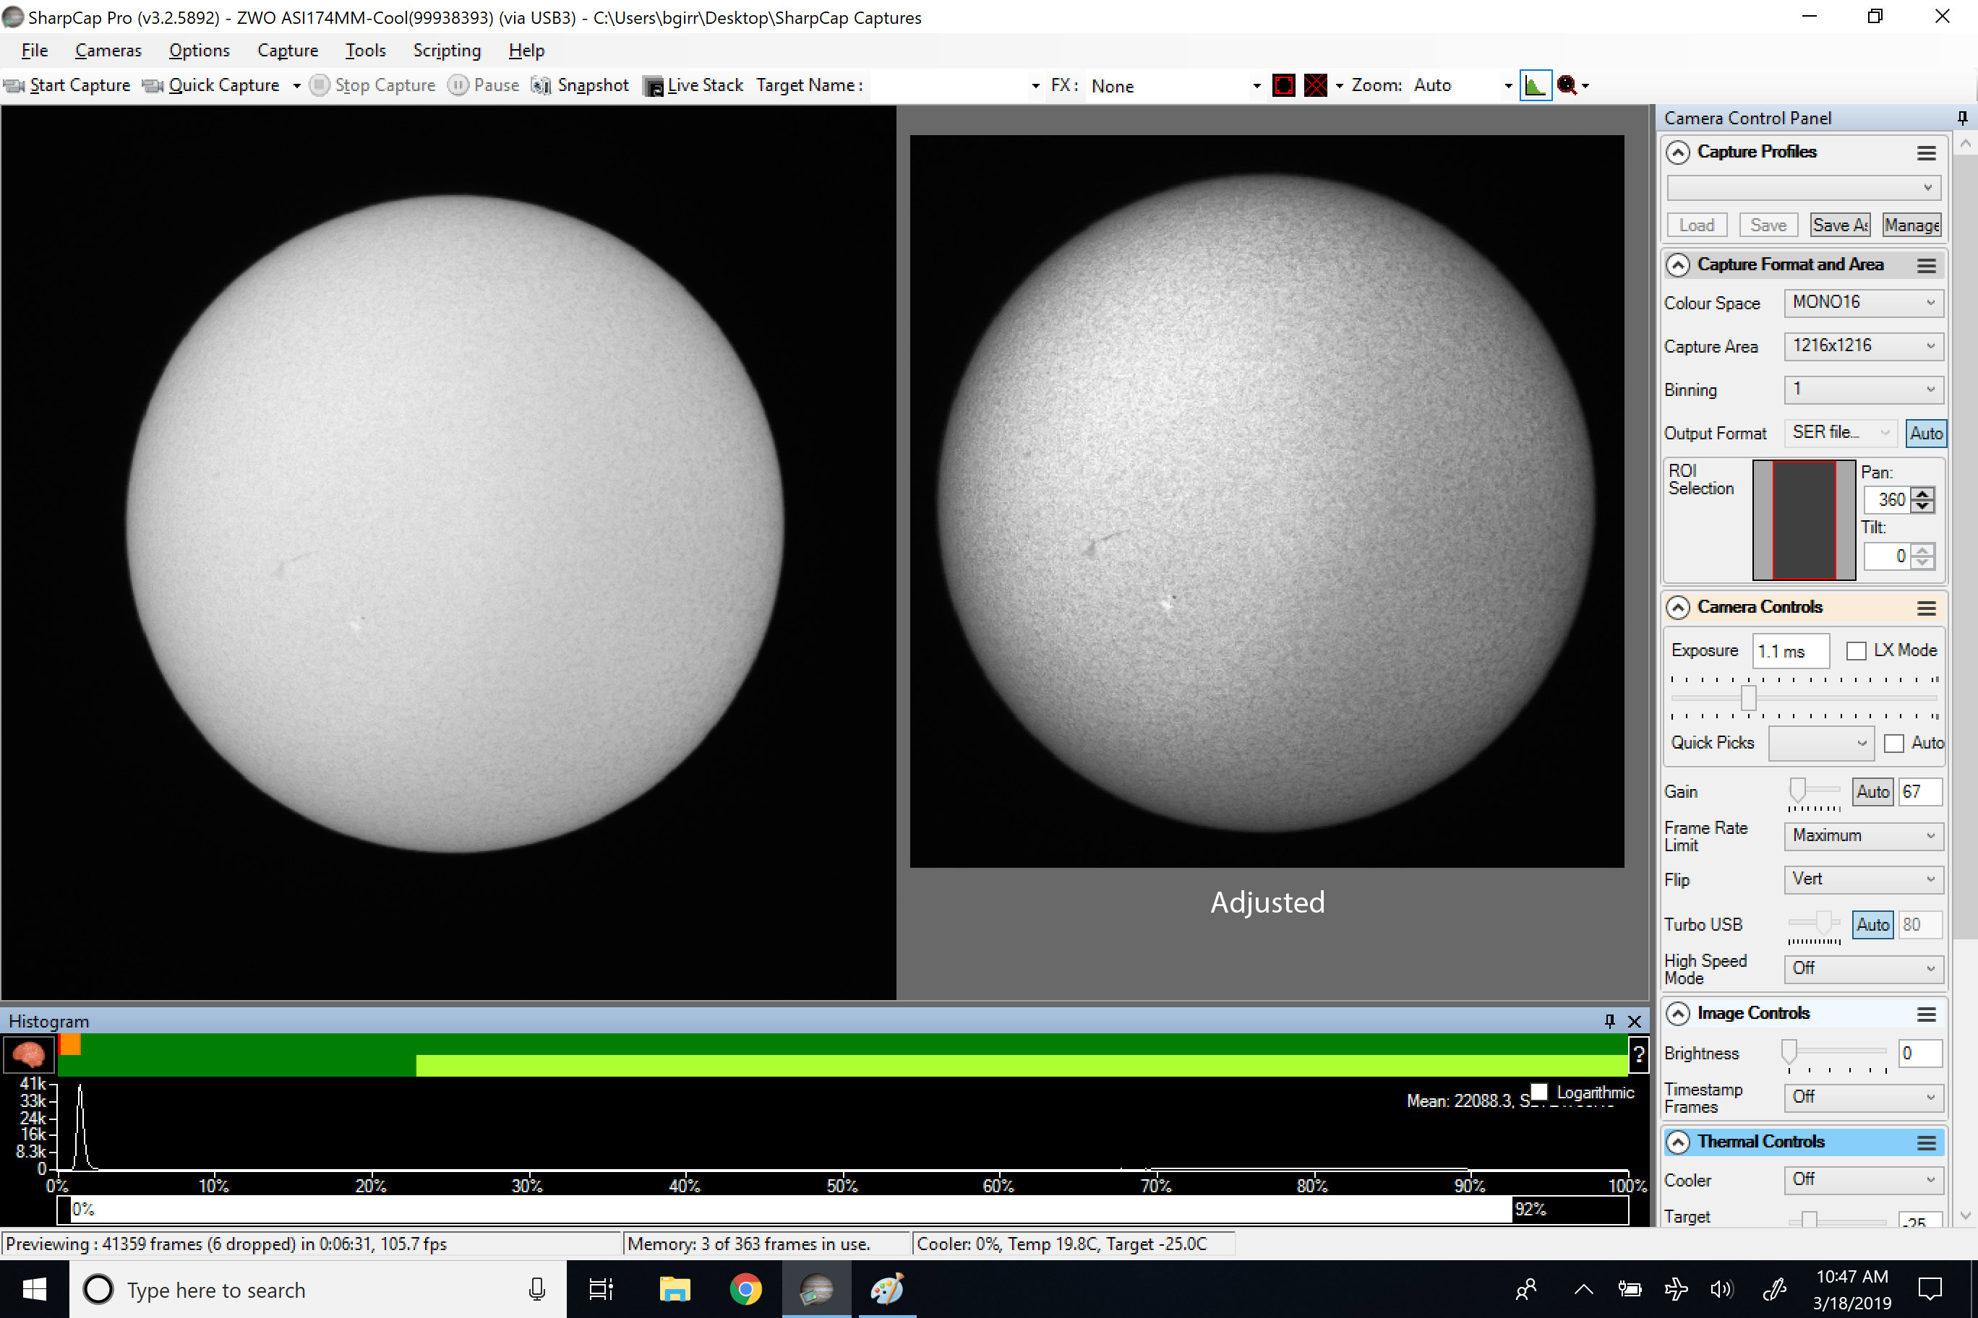Viewport: 1978px width, 1318px height.
Task: Open File Explorer from taskbar
Action: coord(675,1288)
